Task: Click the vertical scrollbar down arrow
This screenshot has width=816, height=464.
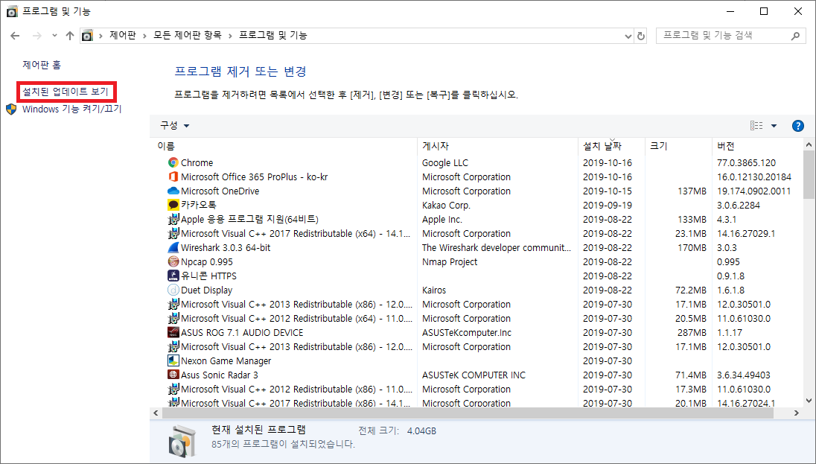Action: (x=809, y=401)
